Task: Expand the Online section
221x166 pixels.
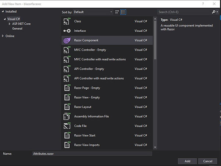Action: tap(3, 36)
